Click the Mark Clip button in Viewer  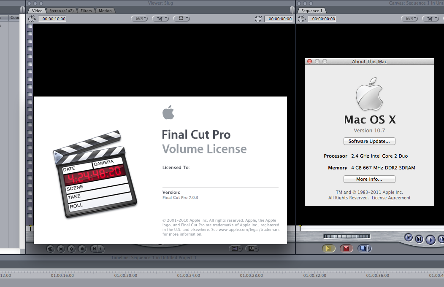click(x=61, y=249)
